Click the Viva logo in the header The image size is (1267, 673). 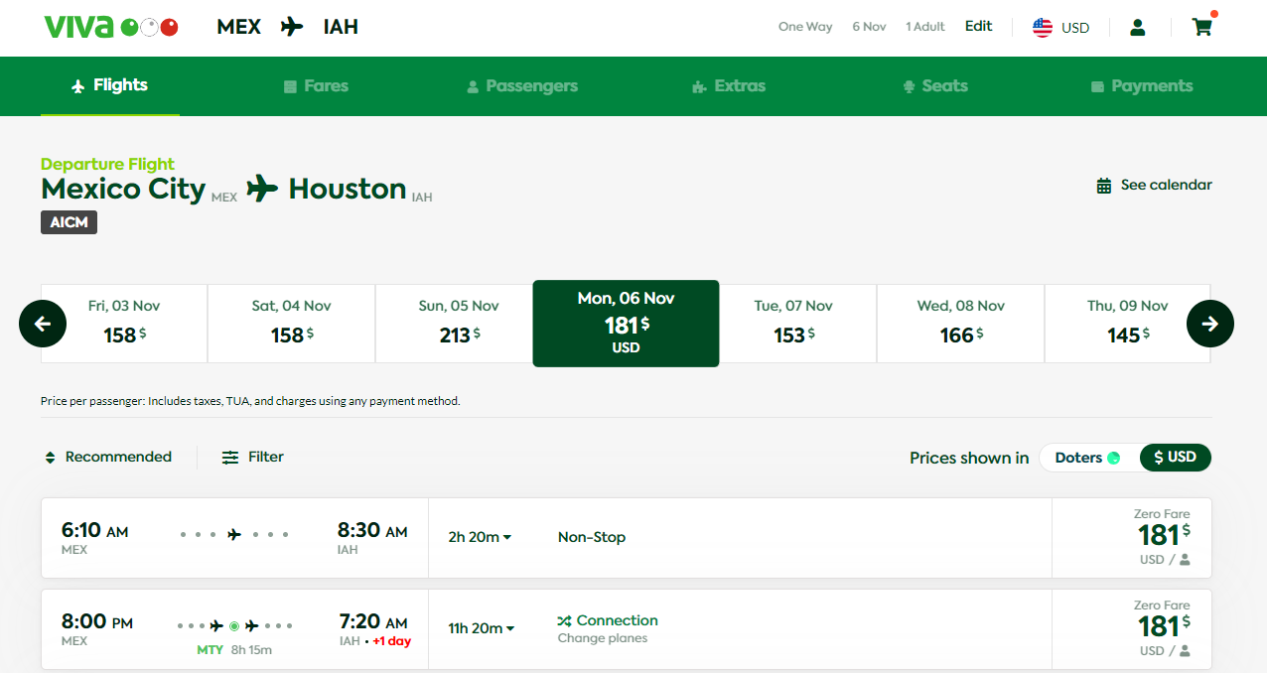pos(110,27)
